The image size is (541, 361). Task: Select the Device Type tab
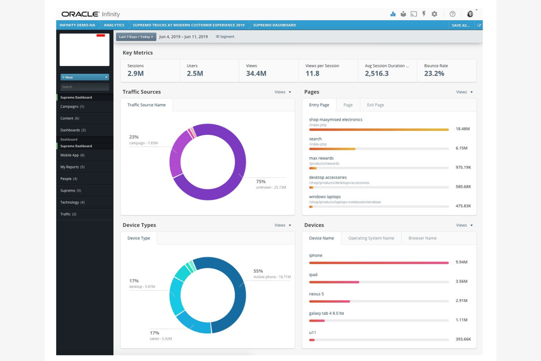click(139, 238)
